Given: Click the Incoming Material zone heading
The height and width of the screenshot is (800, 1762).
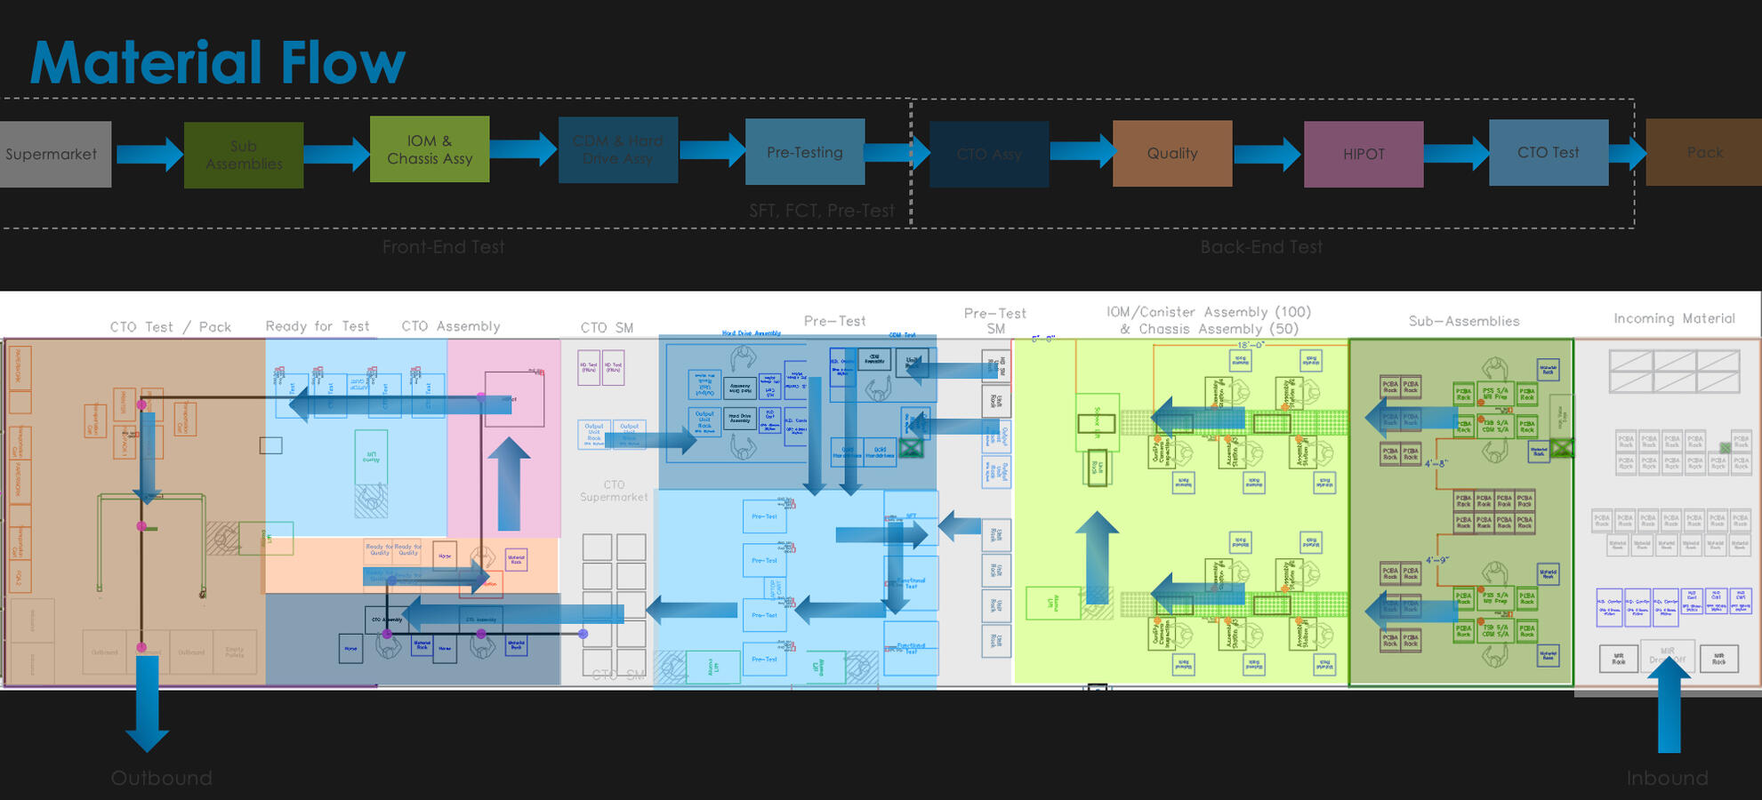Looking at the screenshot, I should 1674,318.
